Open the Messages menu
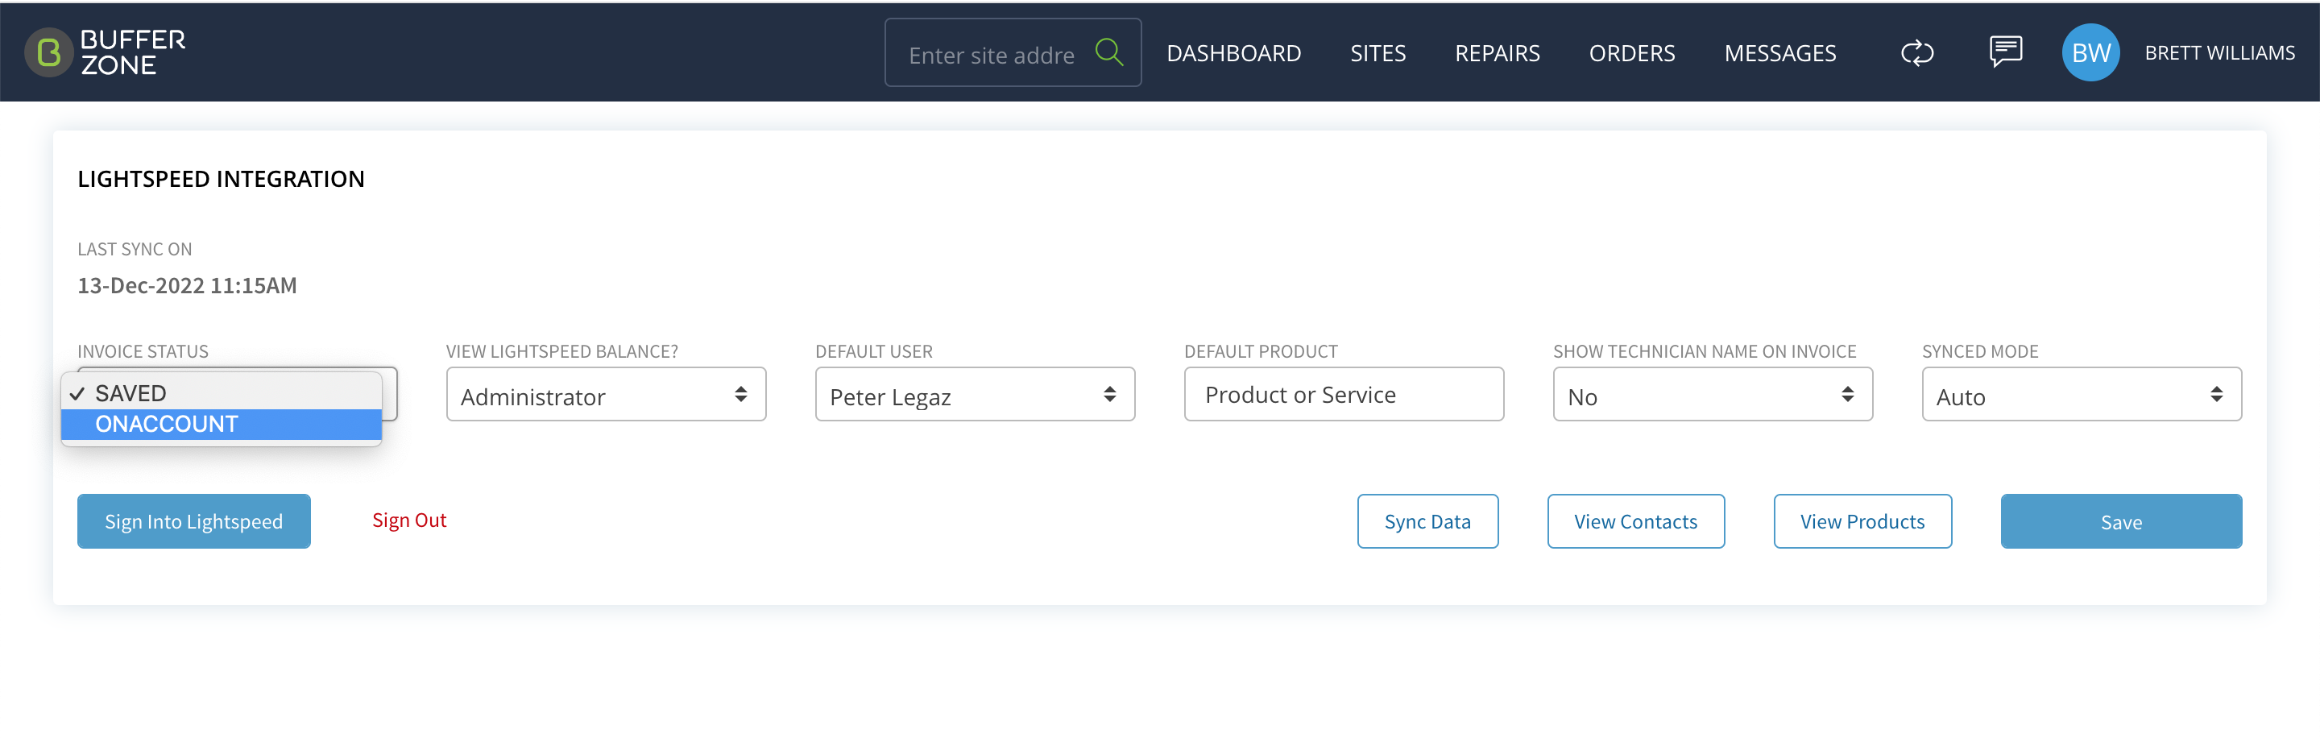The image size is (2320, 738). 1779,53
